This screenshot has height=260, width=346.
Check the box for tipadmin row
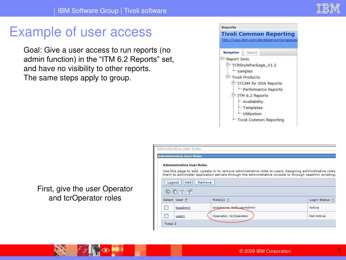pyautogui.click(x=166, y=208)
